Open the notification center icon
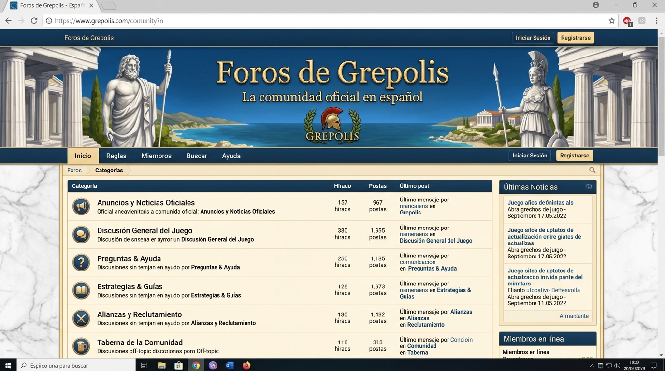 click(653, 366)
